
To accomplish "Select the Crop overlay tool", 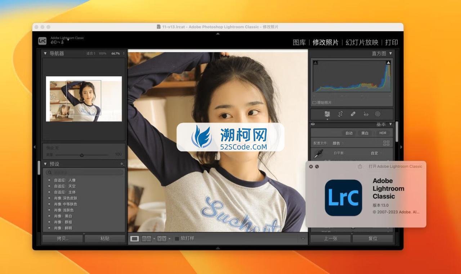I will click(340, 114).
